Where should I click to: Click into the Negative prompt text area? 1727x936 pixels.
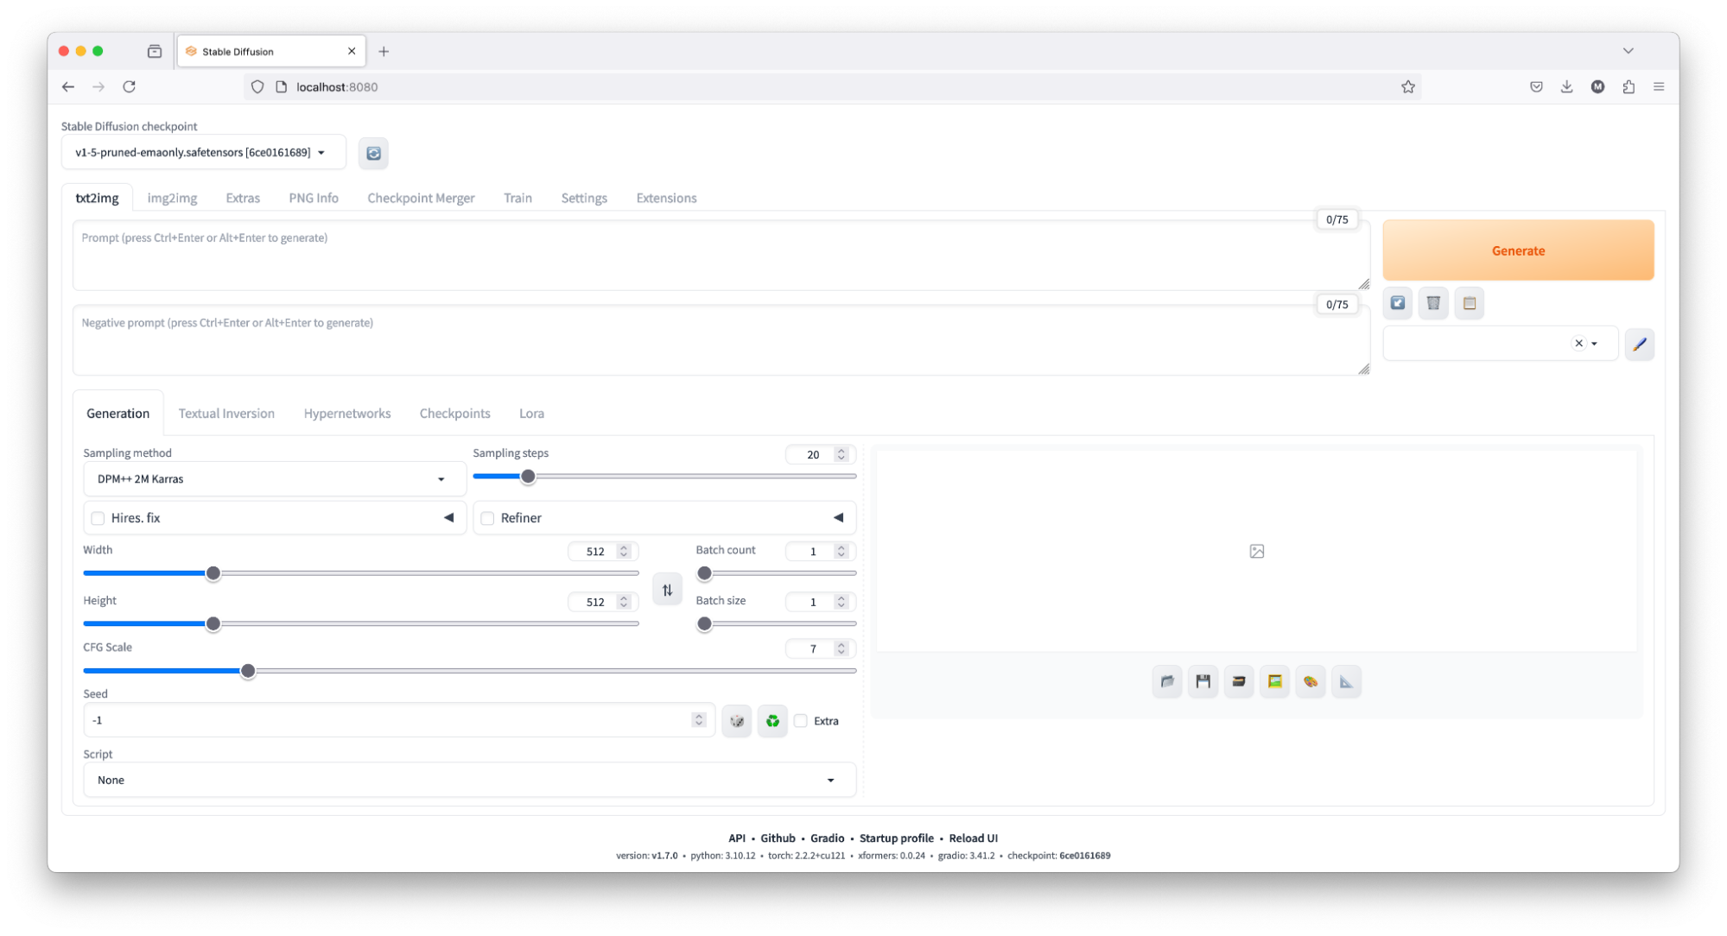[x=721, y=340]
